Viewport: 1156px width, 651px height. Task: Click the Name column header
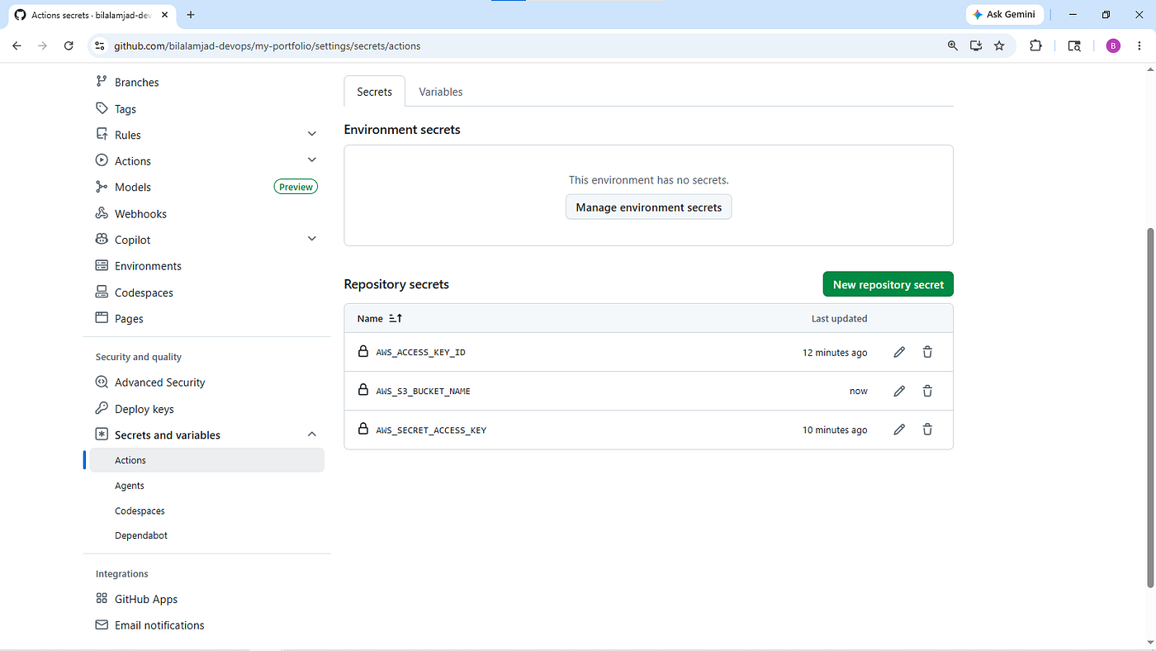pos(370,318)
